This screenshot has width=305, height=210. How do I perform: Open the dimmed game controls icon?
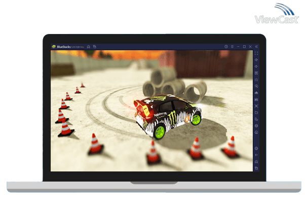coord(256,80)
